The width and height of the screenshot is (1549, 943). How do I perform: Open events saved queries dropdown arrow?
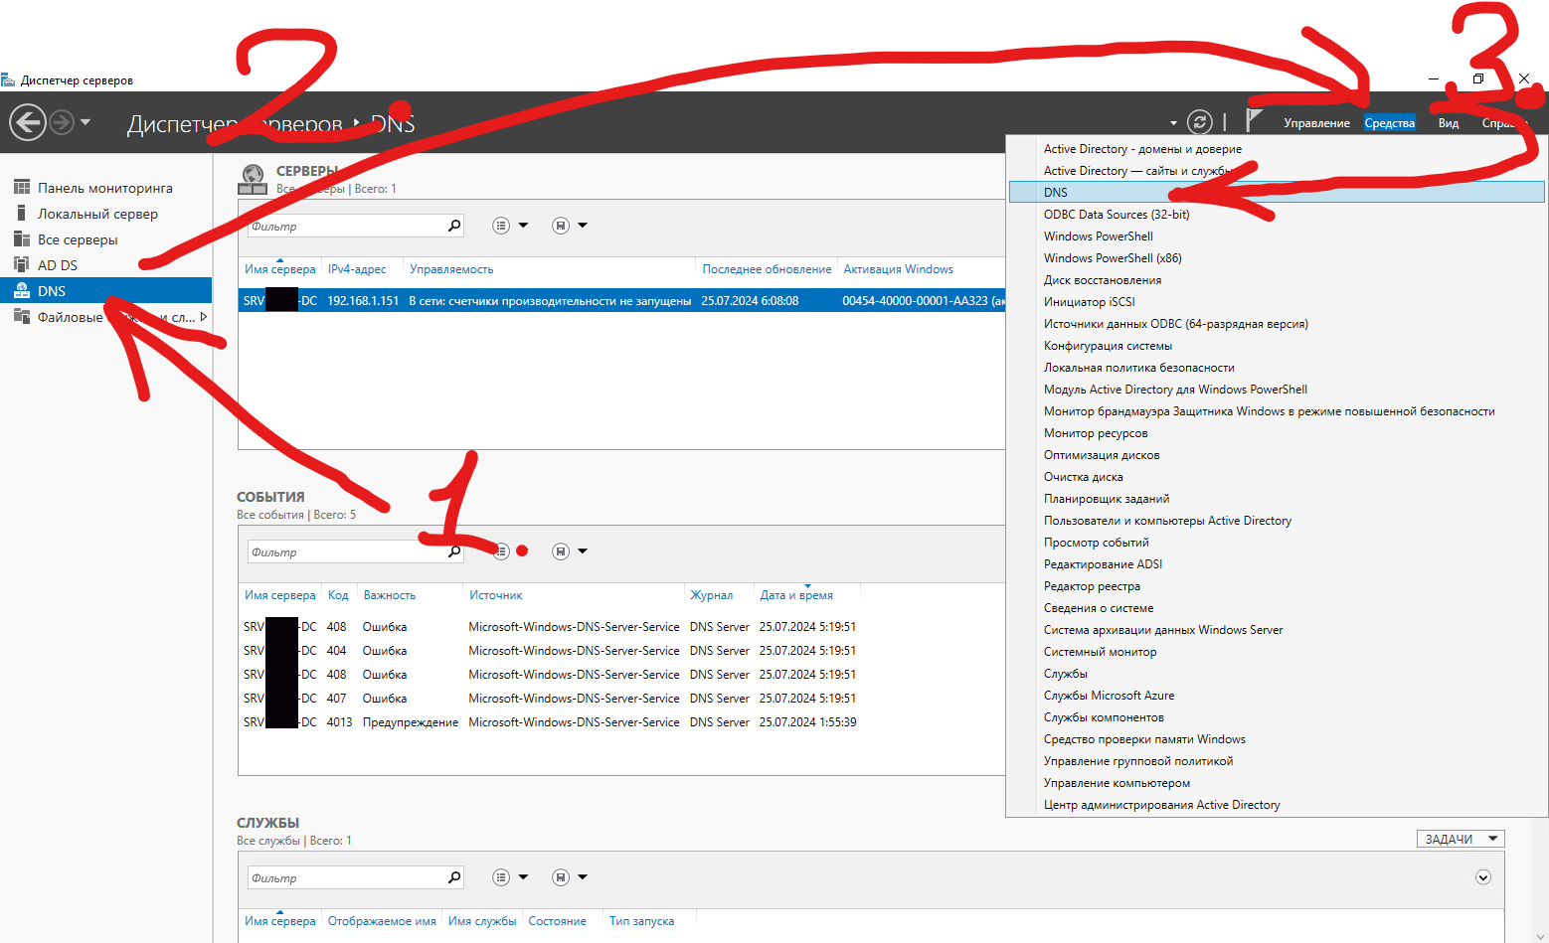(x=583, y=551)
